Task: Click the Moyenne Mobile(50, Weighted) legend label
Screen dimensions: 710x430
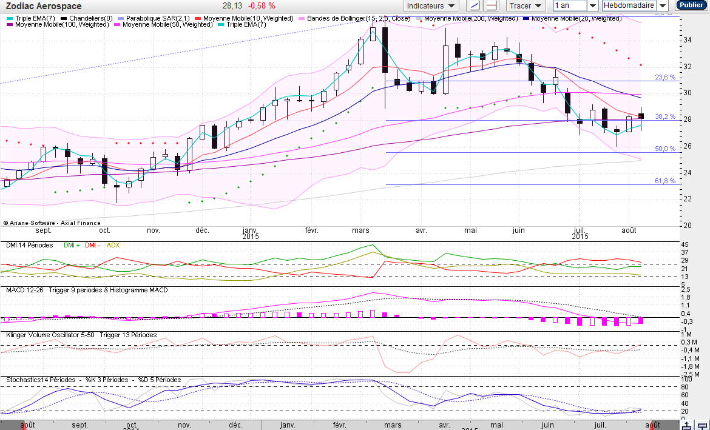Action: [167, 24]
